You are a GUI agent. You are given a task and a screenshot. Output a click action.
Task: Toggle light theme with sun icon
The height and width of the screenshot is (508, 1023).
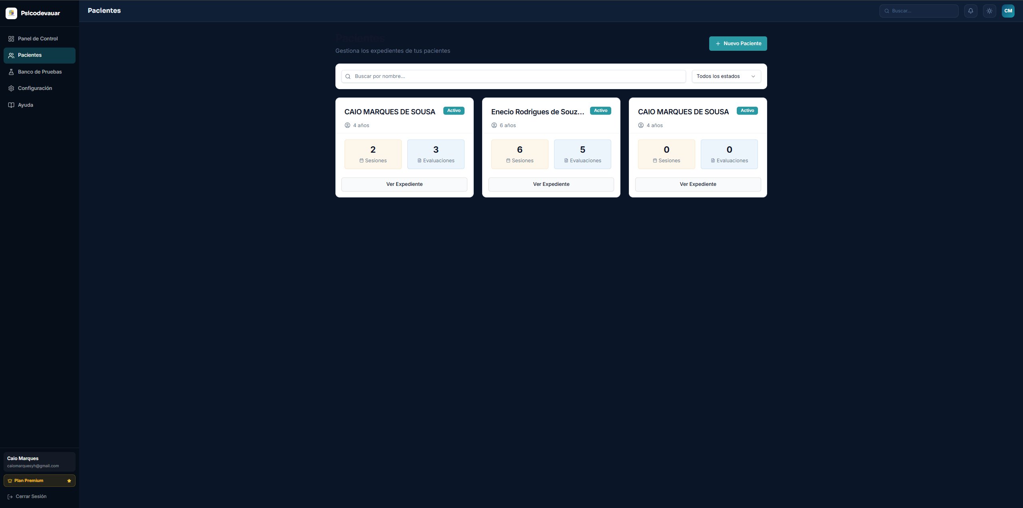989,11
